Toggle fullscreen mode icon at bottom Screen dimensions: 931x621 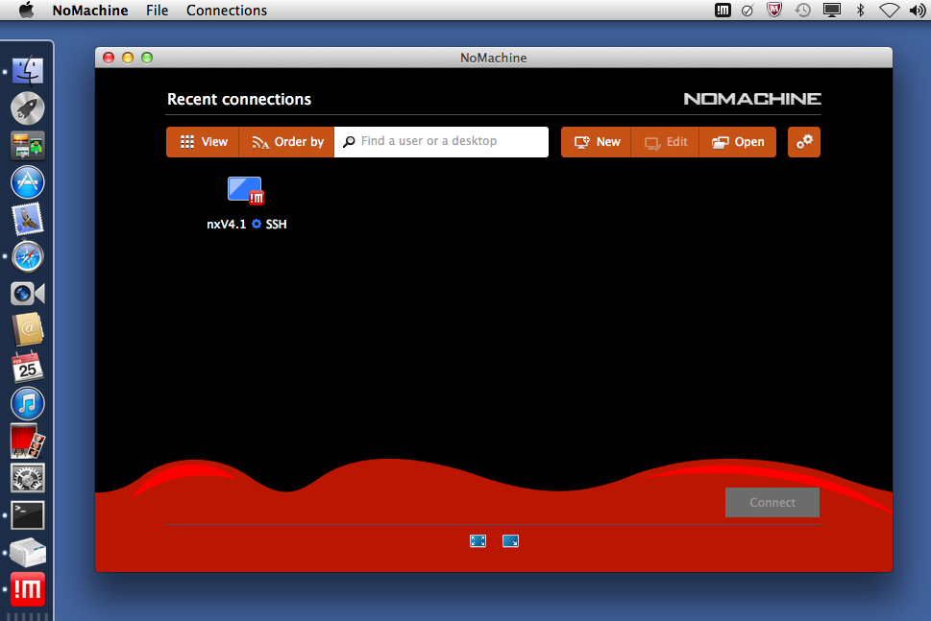click(478, 541)
